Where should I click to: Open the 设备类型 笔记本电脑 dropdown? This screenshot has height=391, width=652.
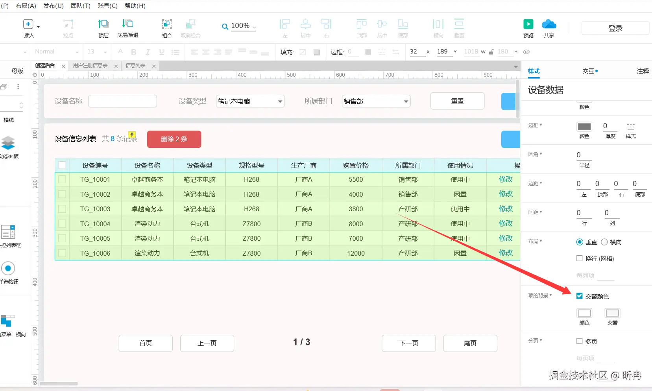click(250, 101)
